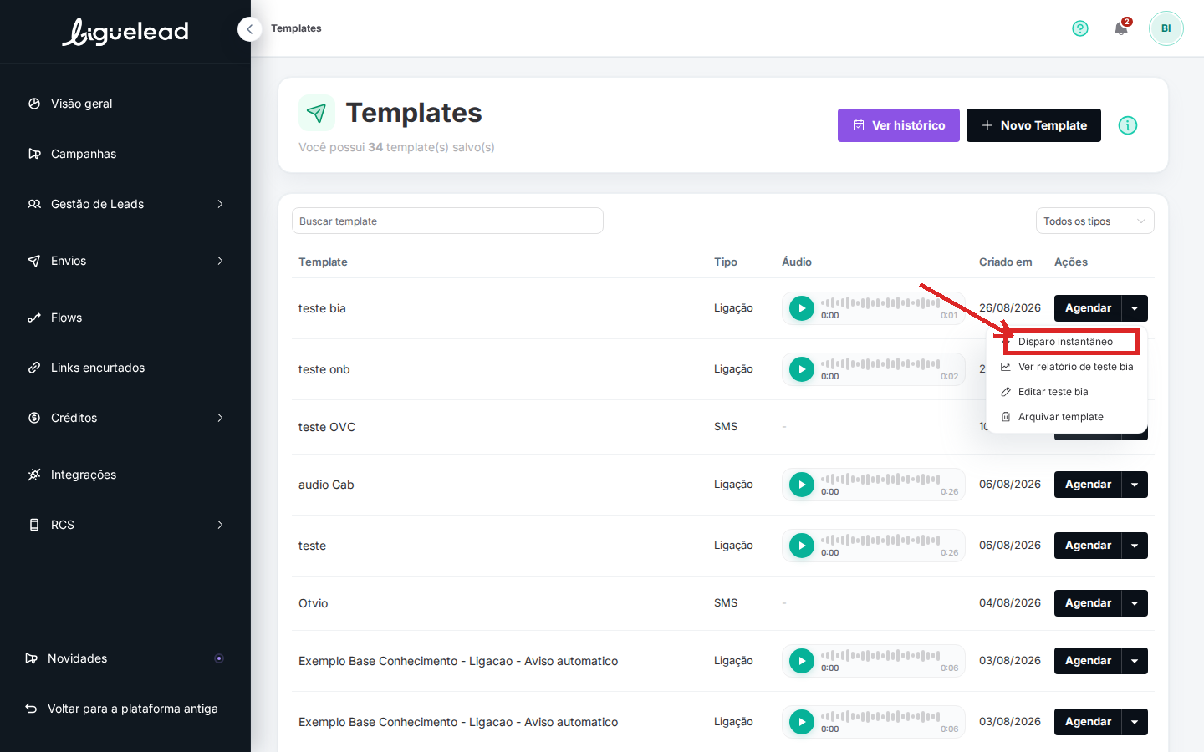Go to the liguelead logo home

125,32
